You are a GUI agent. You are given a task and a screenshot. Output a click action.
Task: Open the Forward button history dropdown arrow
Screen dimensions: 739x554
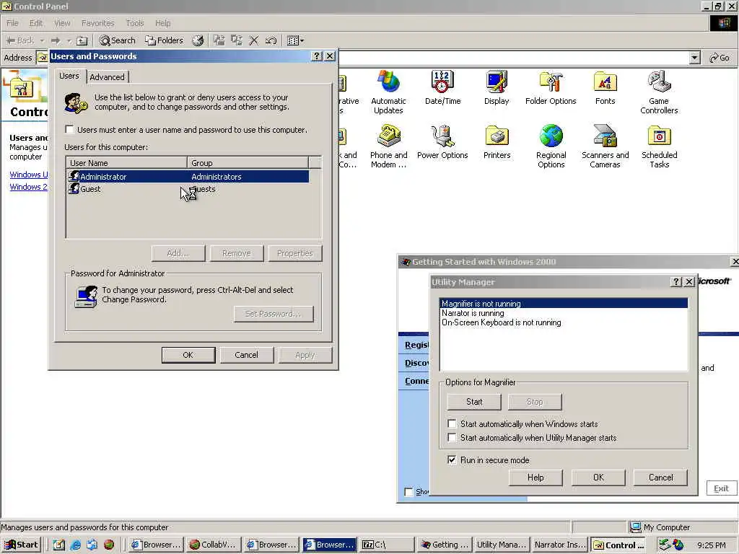pyautogui.click(x=69, y=40)
